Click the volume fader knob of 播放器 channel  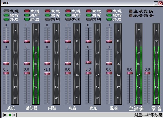(x=27, y=73)
